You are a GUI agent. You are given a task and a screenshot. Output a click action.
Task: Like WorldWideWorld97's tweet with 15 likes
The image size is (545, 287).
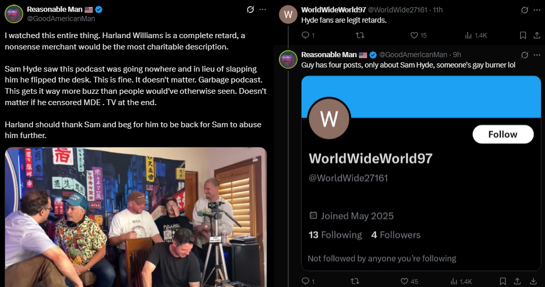click(x=419, y=35)
